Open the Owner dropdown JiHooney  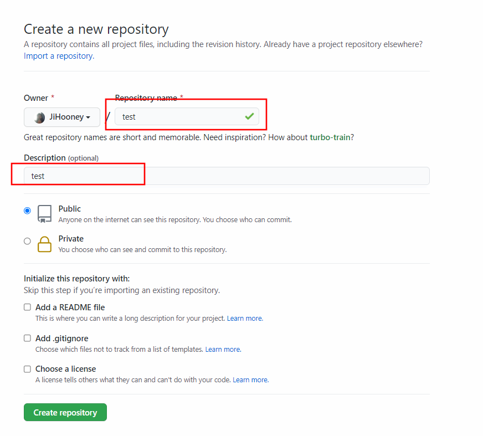click(x=62, y=117)
